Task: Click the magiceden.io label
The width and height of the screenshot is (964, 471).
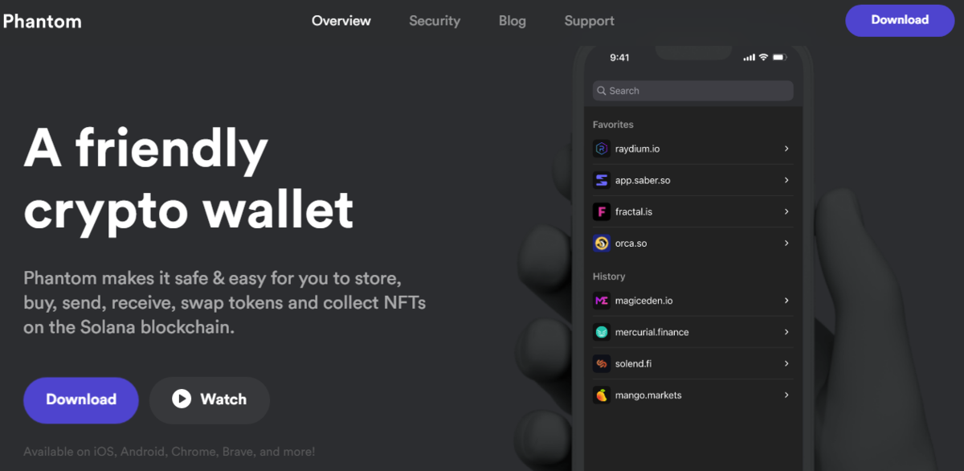Action: (644, 301)
